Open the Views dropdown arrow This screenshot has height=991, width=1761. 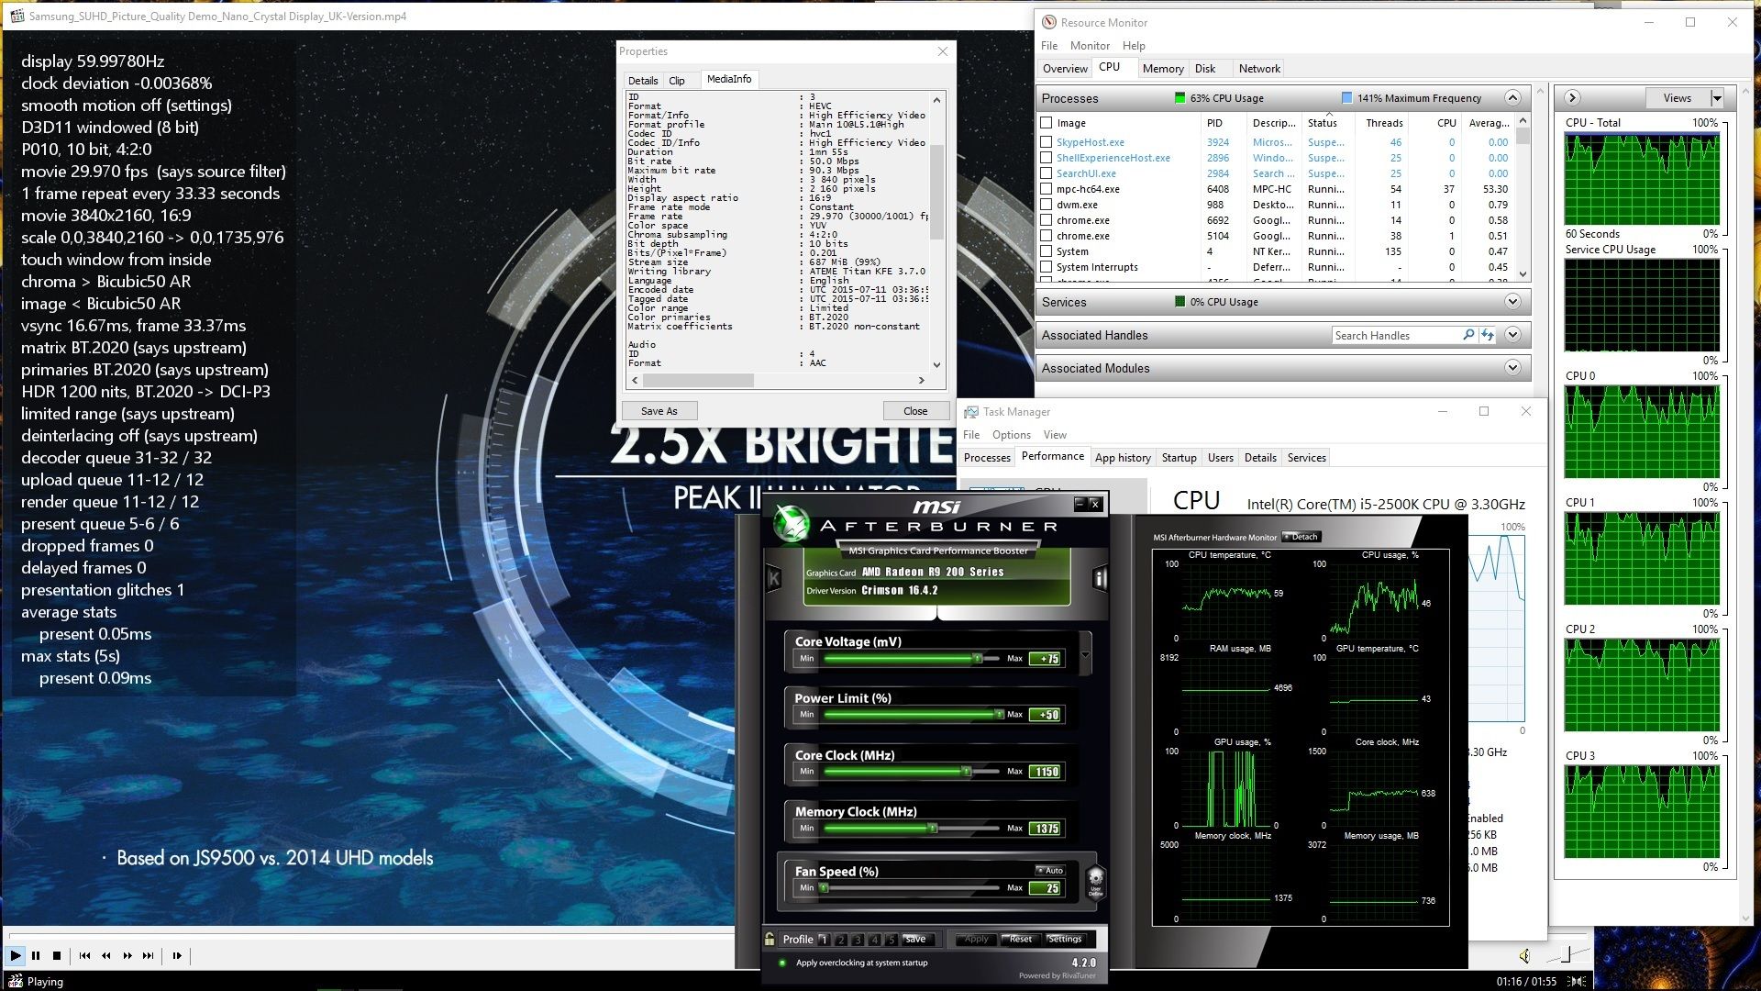click(1717, 98)
